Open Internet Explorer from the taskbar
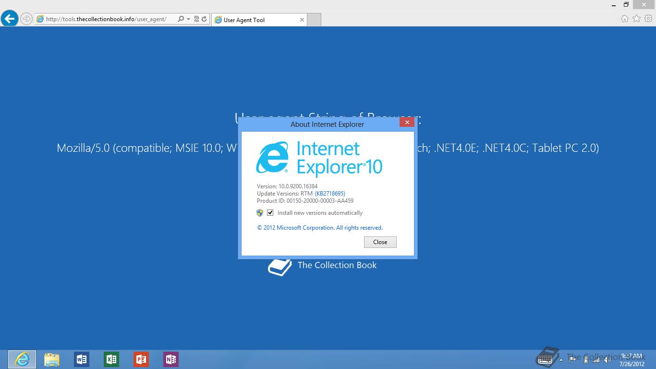 pos(22,359)
